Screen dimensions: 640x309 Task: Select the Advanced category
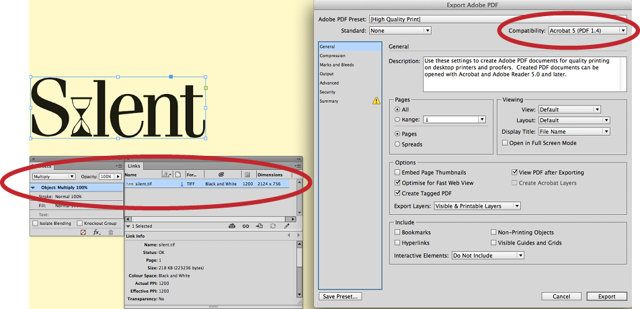click(350, 83)
